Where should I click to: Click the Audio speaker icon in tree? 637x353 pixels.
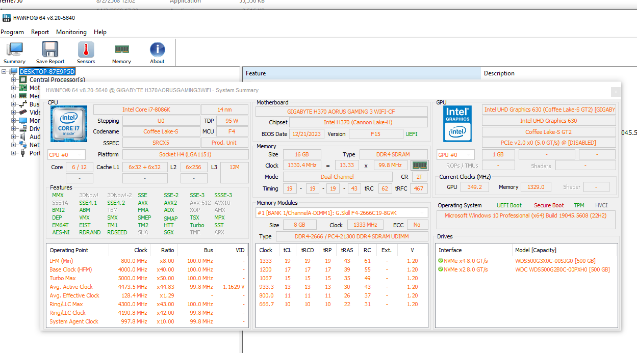tap(23, 137)
